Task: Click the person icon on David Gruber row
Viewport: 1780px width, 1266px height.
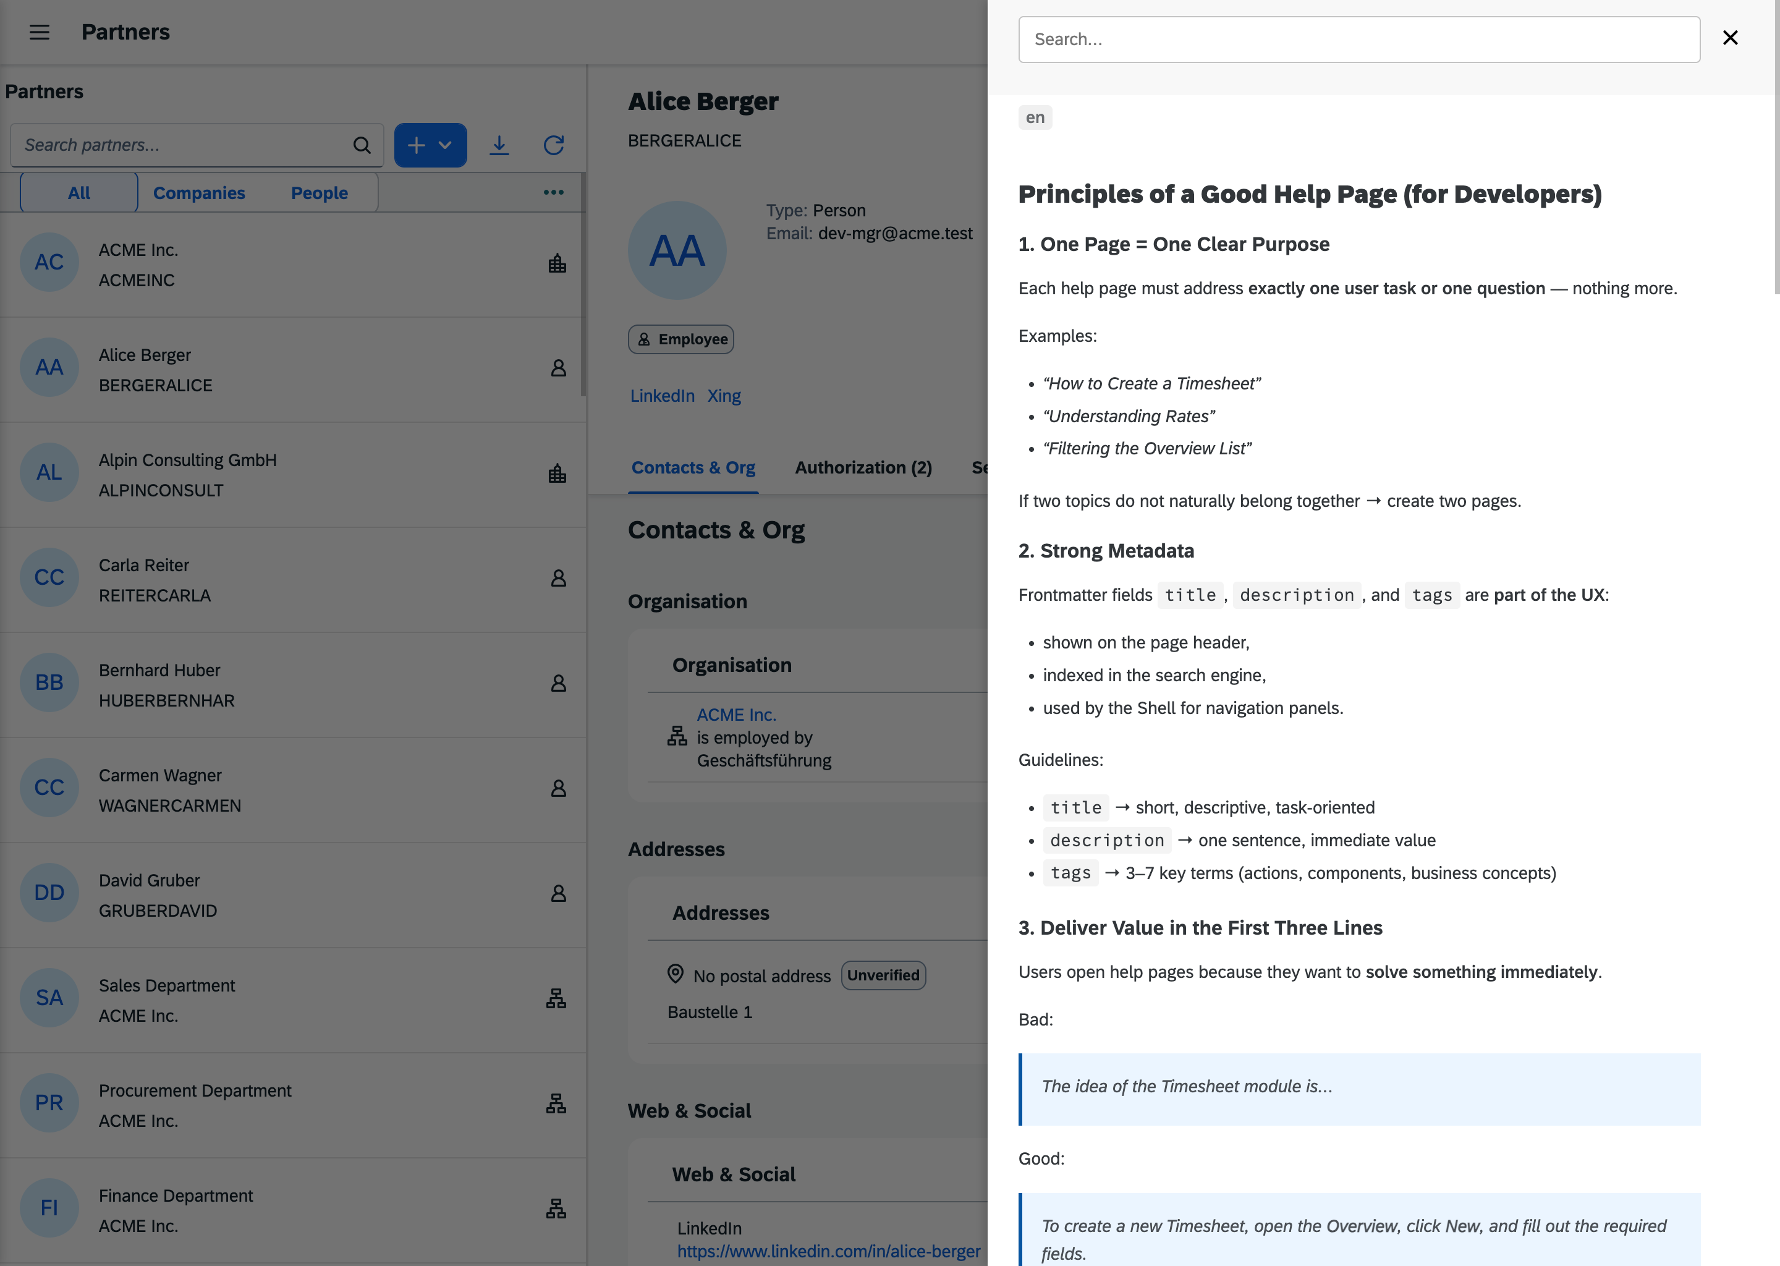Action: 558,893
